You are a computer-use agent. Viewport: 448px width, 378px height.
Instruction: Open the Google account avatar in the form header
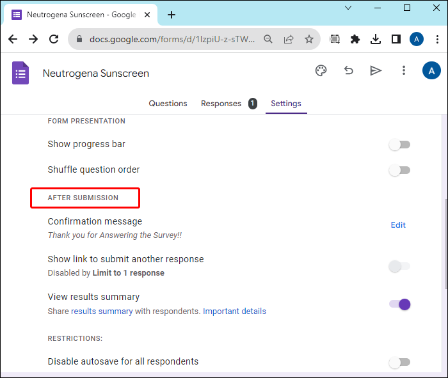click(x=431, y=70)
